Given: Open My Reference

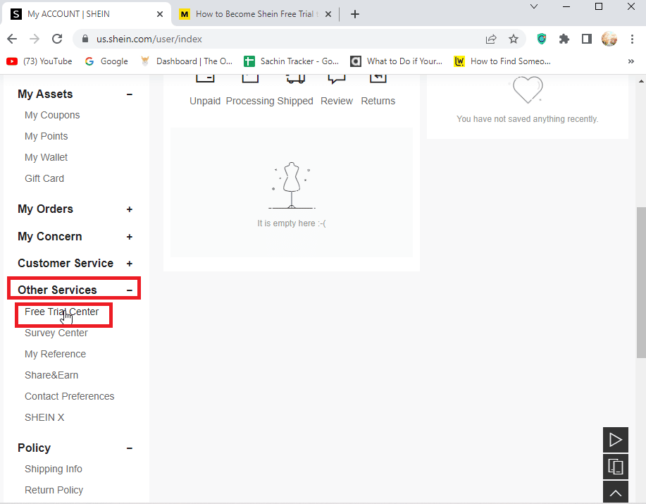Looking at the screenshot, I should tap(55, 354).
